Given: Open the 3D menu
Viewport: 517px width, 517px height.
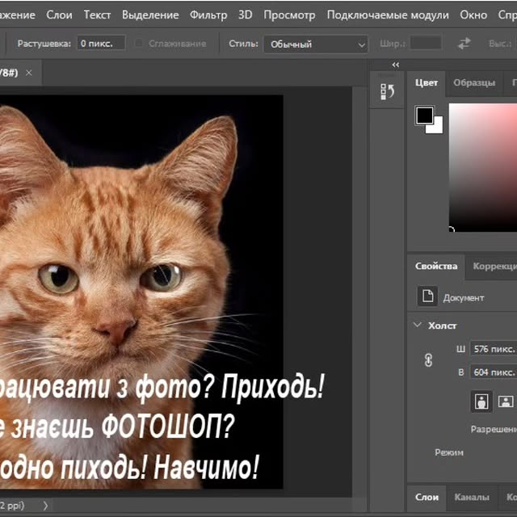Looking at the screenshot, I should tap(246, 15).
